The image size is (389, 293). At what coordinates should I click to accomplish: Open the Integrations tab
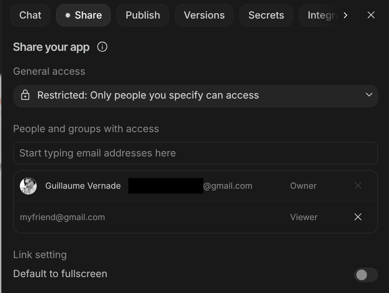tap(318, 15)
